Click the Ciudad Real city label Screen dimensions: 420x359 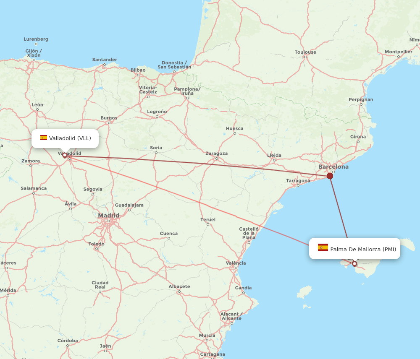click(100, 285)
